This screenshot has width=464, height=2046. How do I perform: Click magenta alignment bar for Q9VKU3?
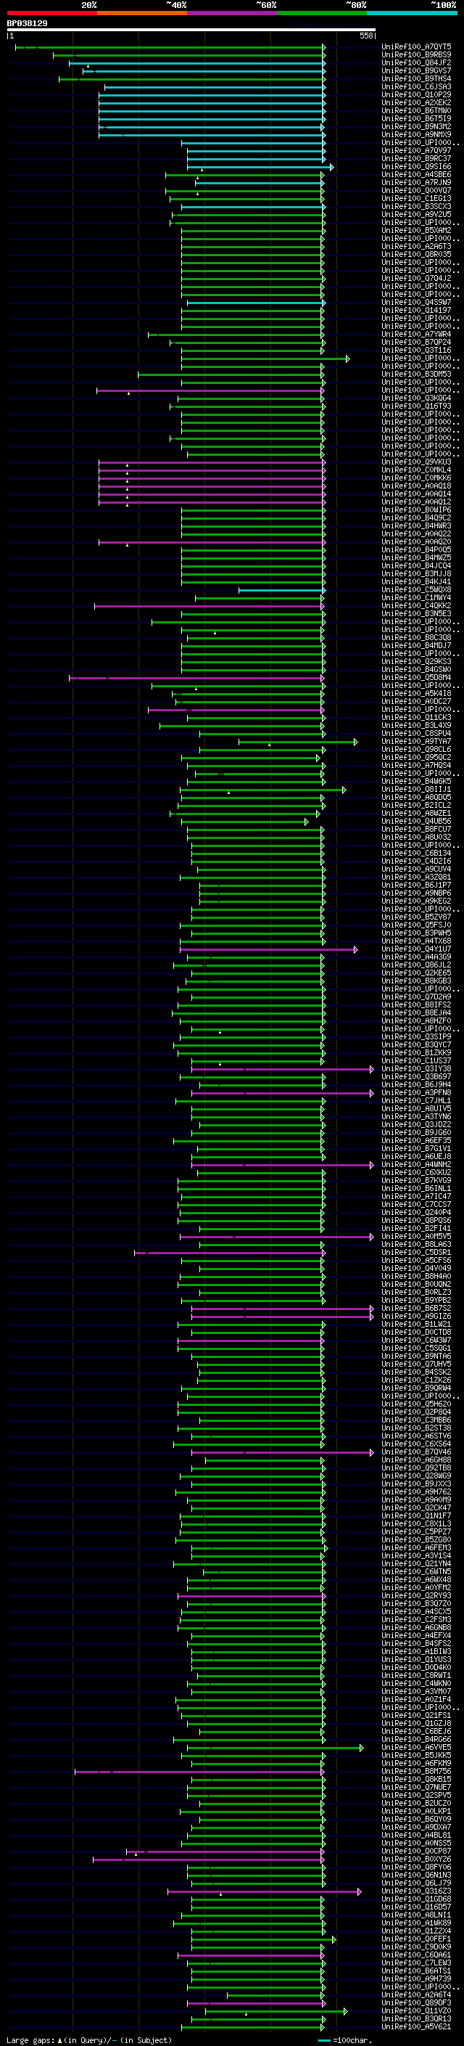212,462
